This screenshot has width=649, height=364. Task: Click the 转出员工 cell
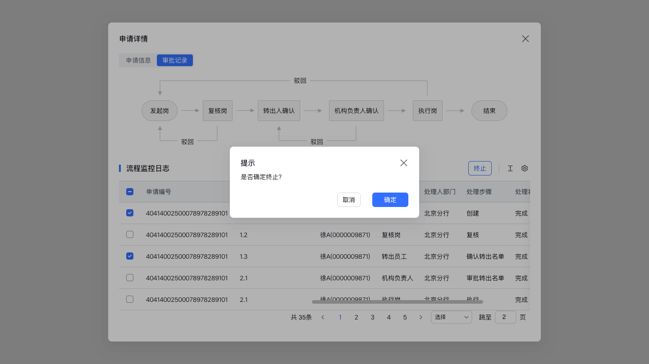coord(394,256)
